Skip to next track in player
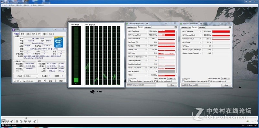 pyautogui.click(x=29, y=122)
